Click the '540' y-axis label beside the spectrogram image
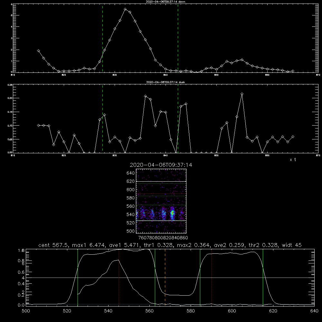This screenshot has height=322, width=322. click(131, 214)
